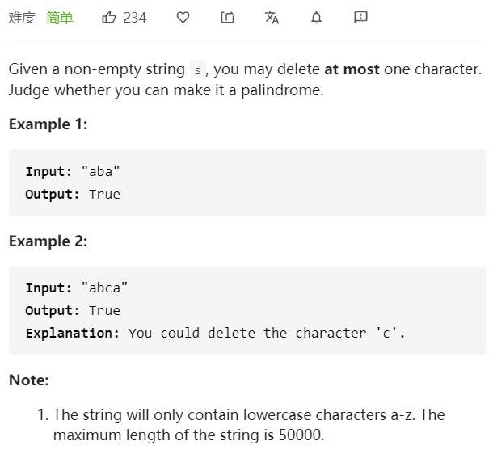Click the "abca" input in Example 2
The width and height of the screenshot is (493, 462).
[x=104, y=288]
